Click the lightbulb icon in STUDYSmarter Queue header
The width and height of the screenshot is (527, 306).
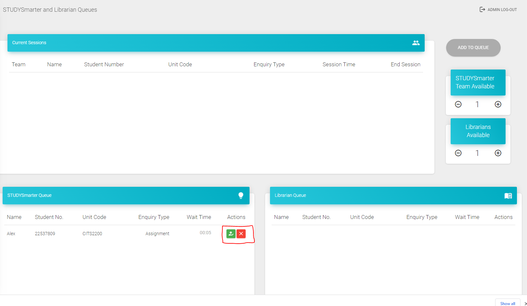tap(241, 196)
